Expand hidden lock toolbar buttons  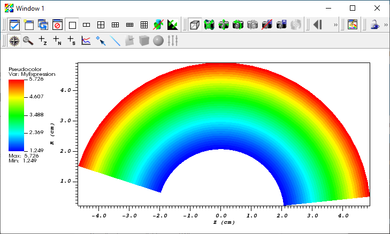coord(386,25)
